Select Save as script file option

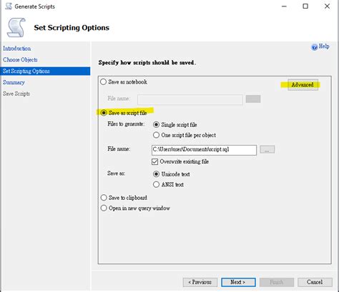pos(104,113)
